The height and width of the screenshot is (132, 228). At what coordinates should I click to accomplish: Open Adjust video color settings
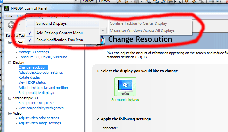tap(39, 118)
